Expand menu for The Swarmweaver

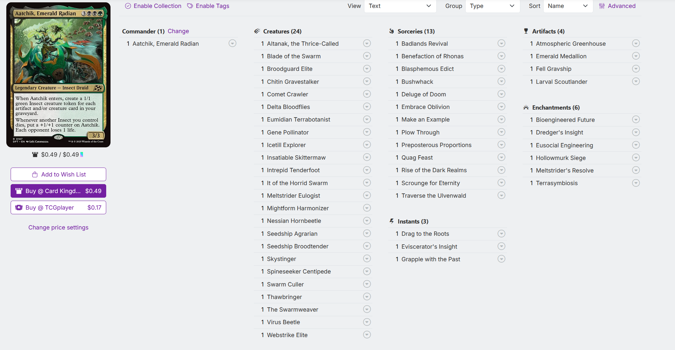367,309
